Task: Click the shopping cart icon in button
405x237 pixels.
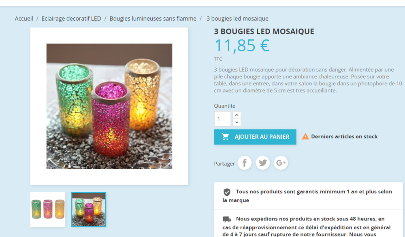Action: click(225, 137)
